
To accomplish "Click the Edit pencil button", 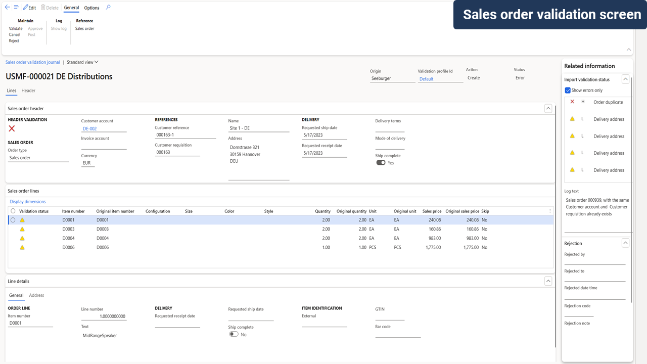I will pos(29,8).
